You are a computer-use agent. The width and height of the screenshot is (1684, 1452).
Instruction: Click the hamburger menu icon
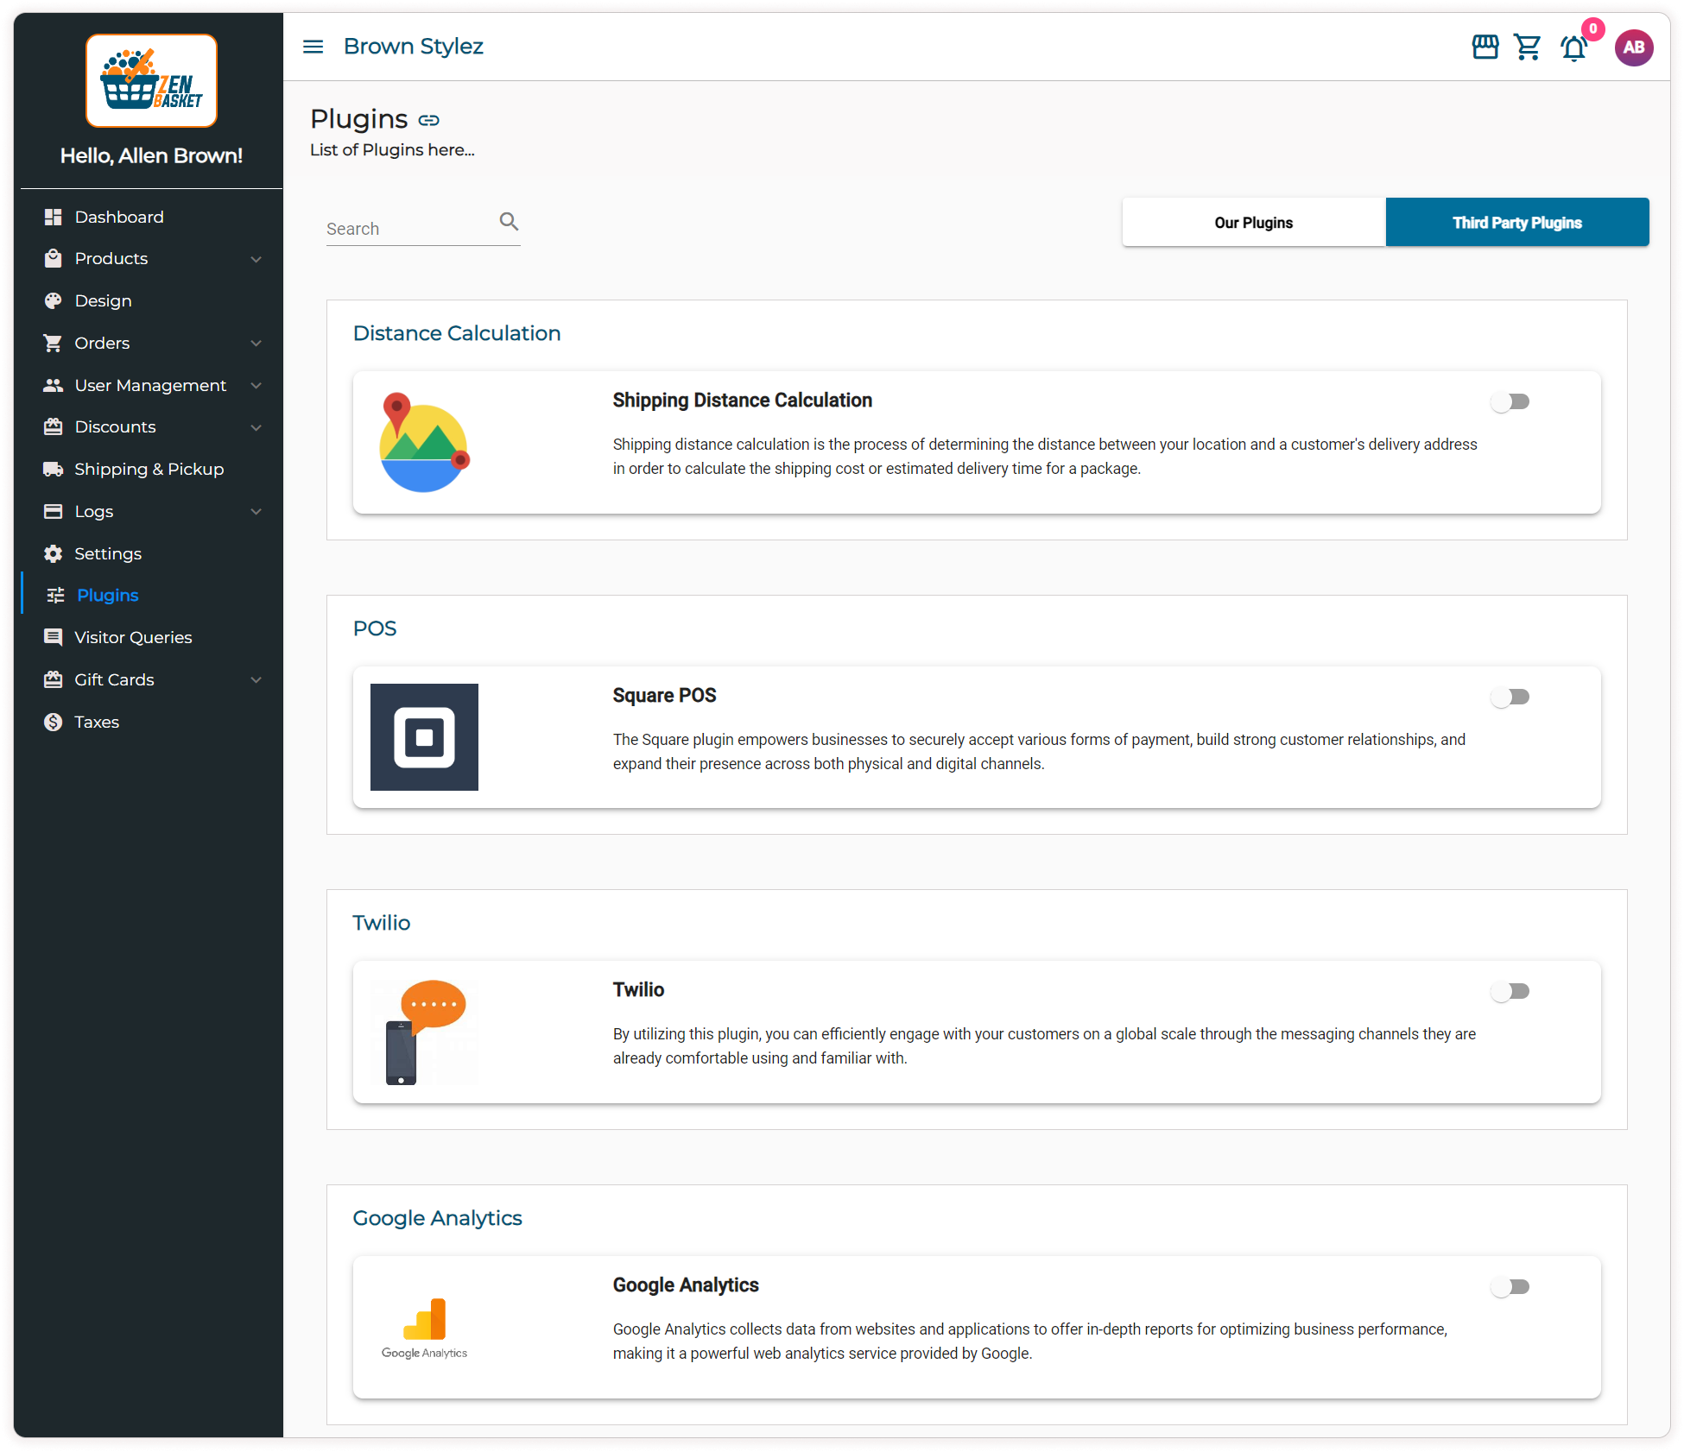[313, 47]
